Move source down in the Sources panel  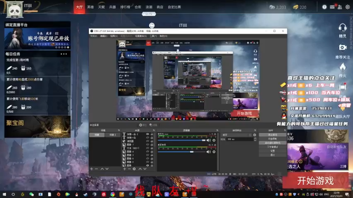point(145,169)
